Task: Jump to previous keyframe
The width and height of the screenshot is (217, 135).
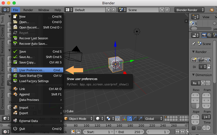Action: [x=182, y=132]
